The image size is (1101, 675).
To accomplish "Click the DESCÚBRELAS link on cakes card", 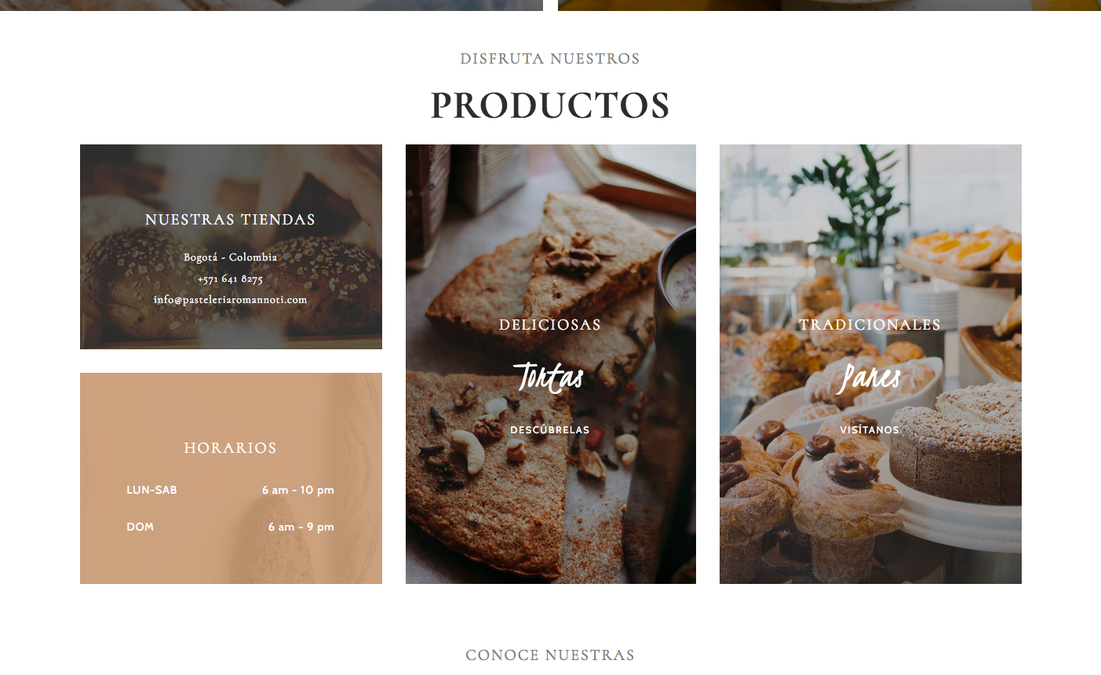I will 550,430.
